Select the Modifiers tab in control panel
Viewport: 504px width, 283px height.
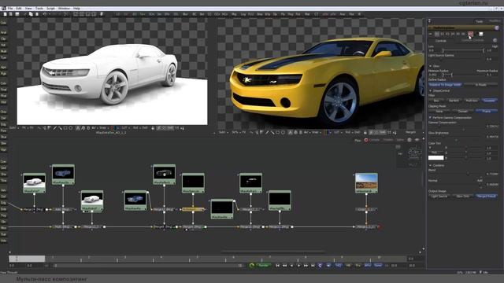click(x=495, y=21)
